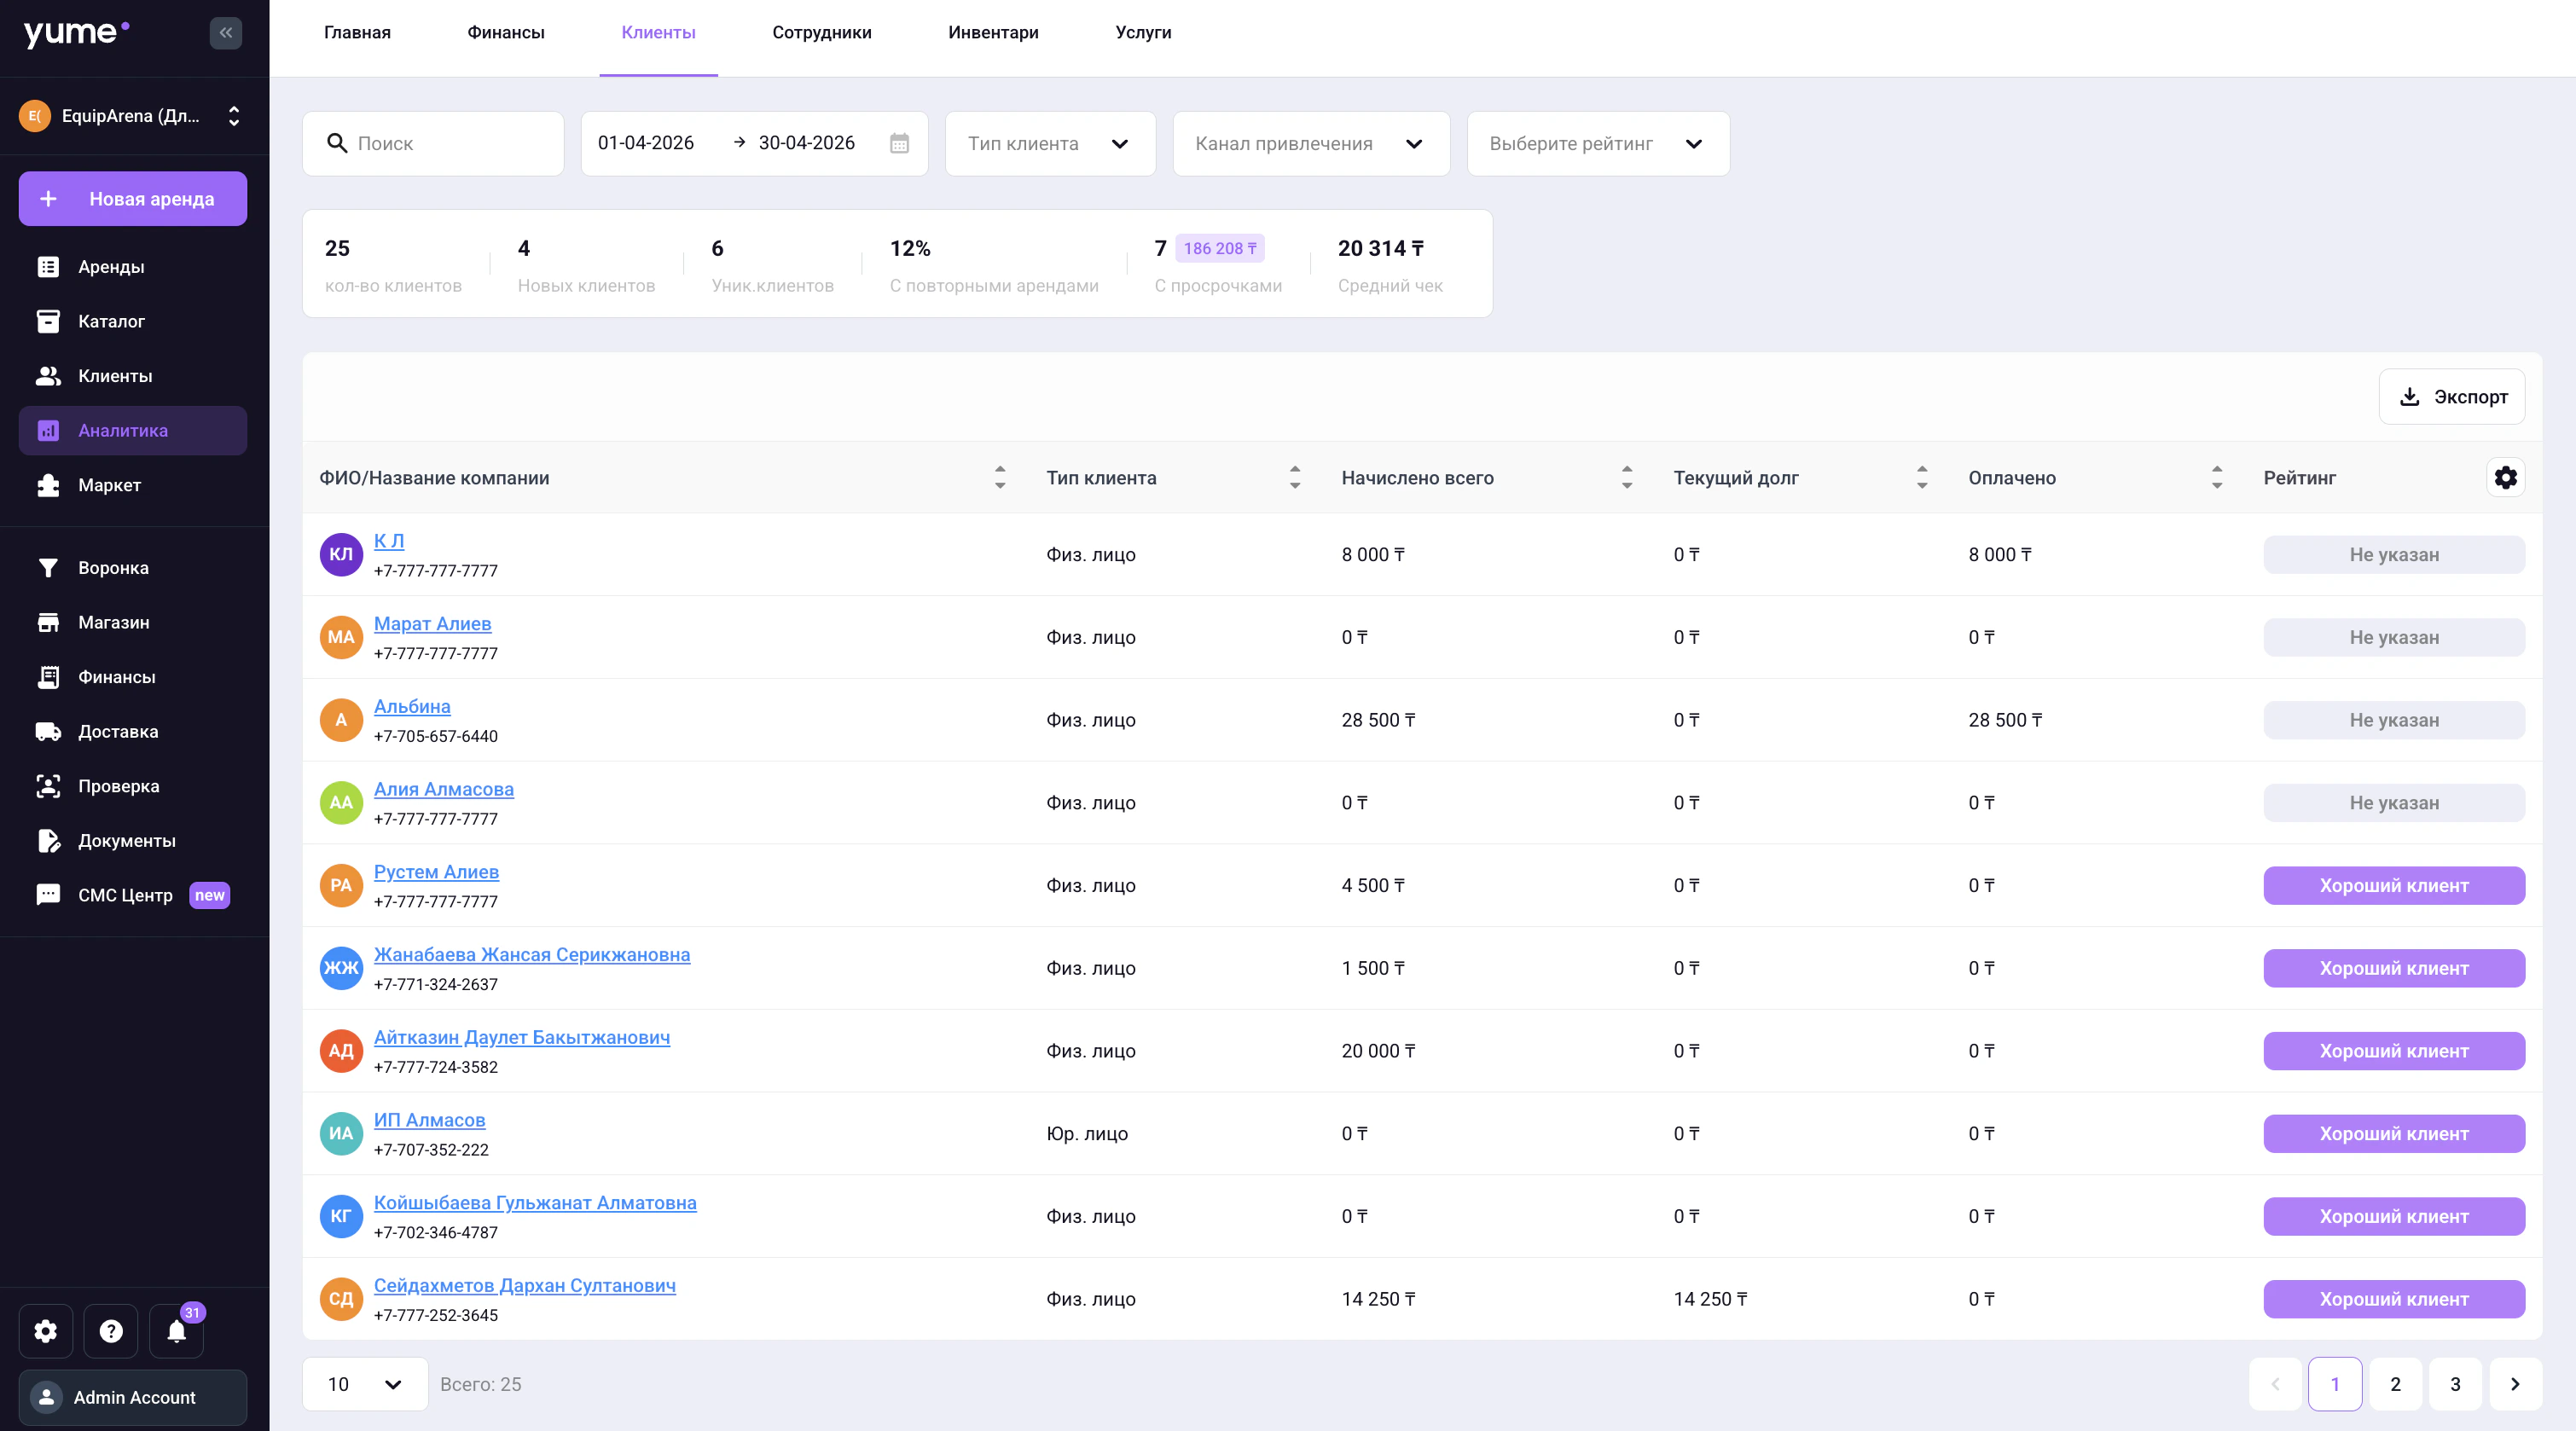Open sidebar settings gear icon
Image resolution: width=2576 pixels, height=1431 pixels.
coord(46,1331)
